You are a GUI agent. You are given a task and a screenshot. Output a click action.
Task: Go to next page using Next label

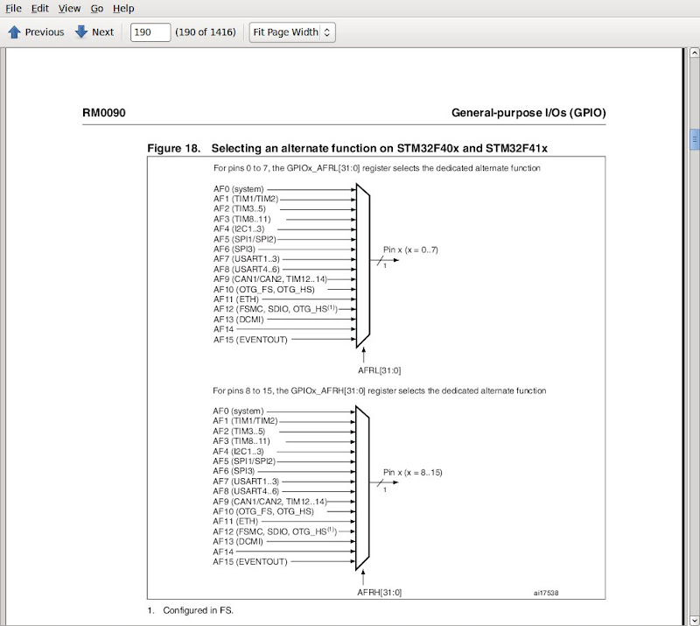(102, 32)
